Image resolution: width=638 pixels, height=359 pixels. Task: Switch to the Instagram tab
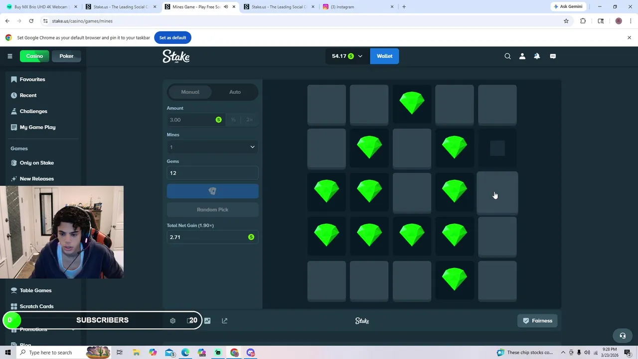tap(358, 7)
